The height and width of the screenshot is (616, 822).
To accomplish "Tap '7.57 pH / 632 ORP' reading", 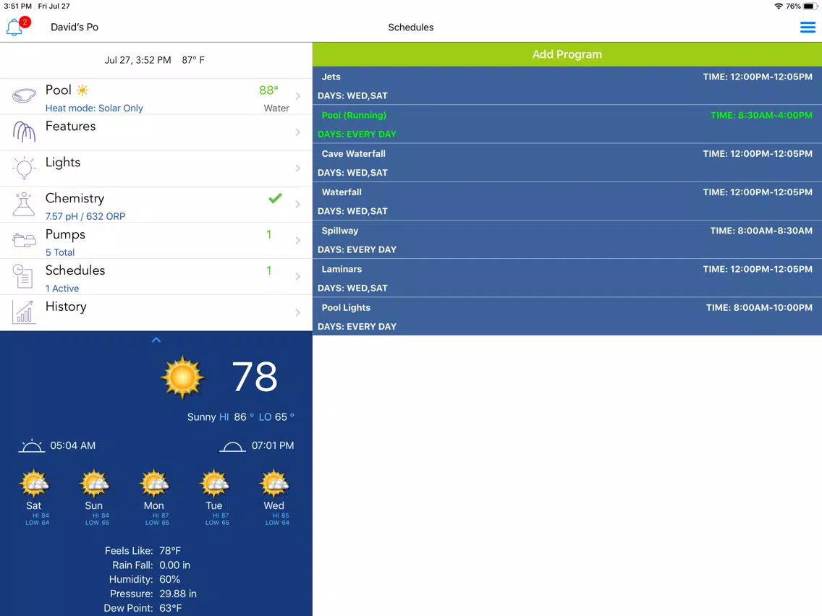I will click(85, 216).
